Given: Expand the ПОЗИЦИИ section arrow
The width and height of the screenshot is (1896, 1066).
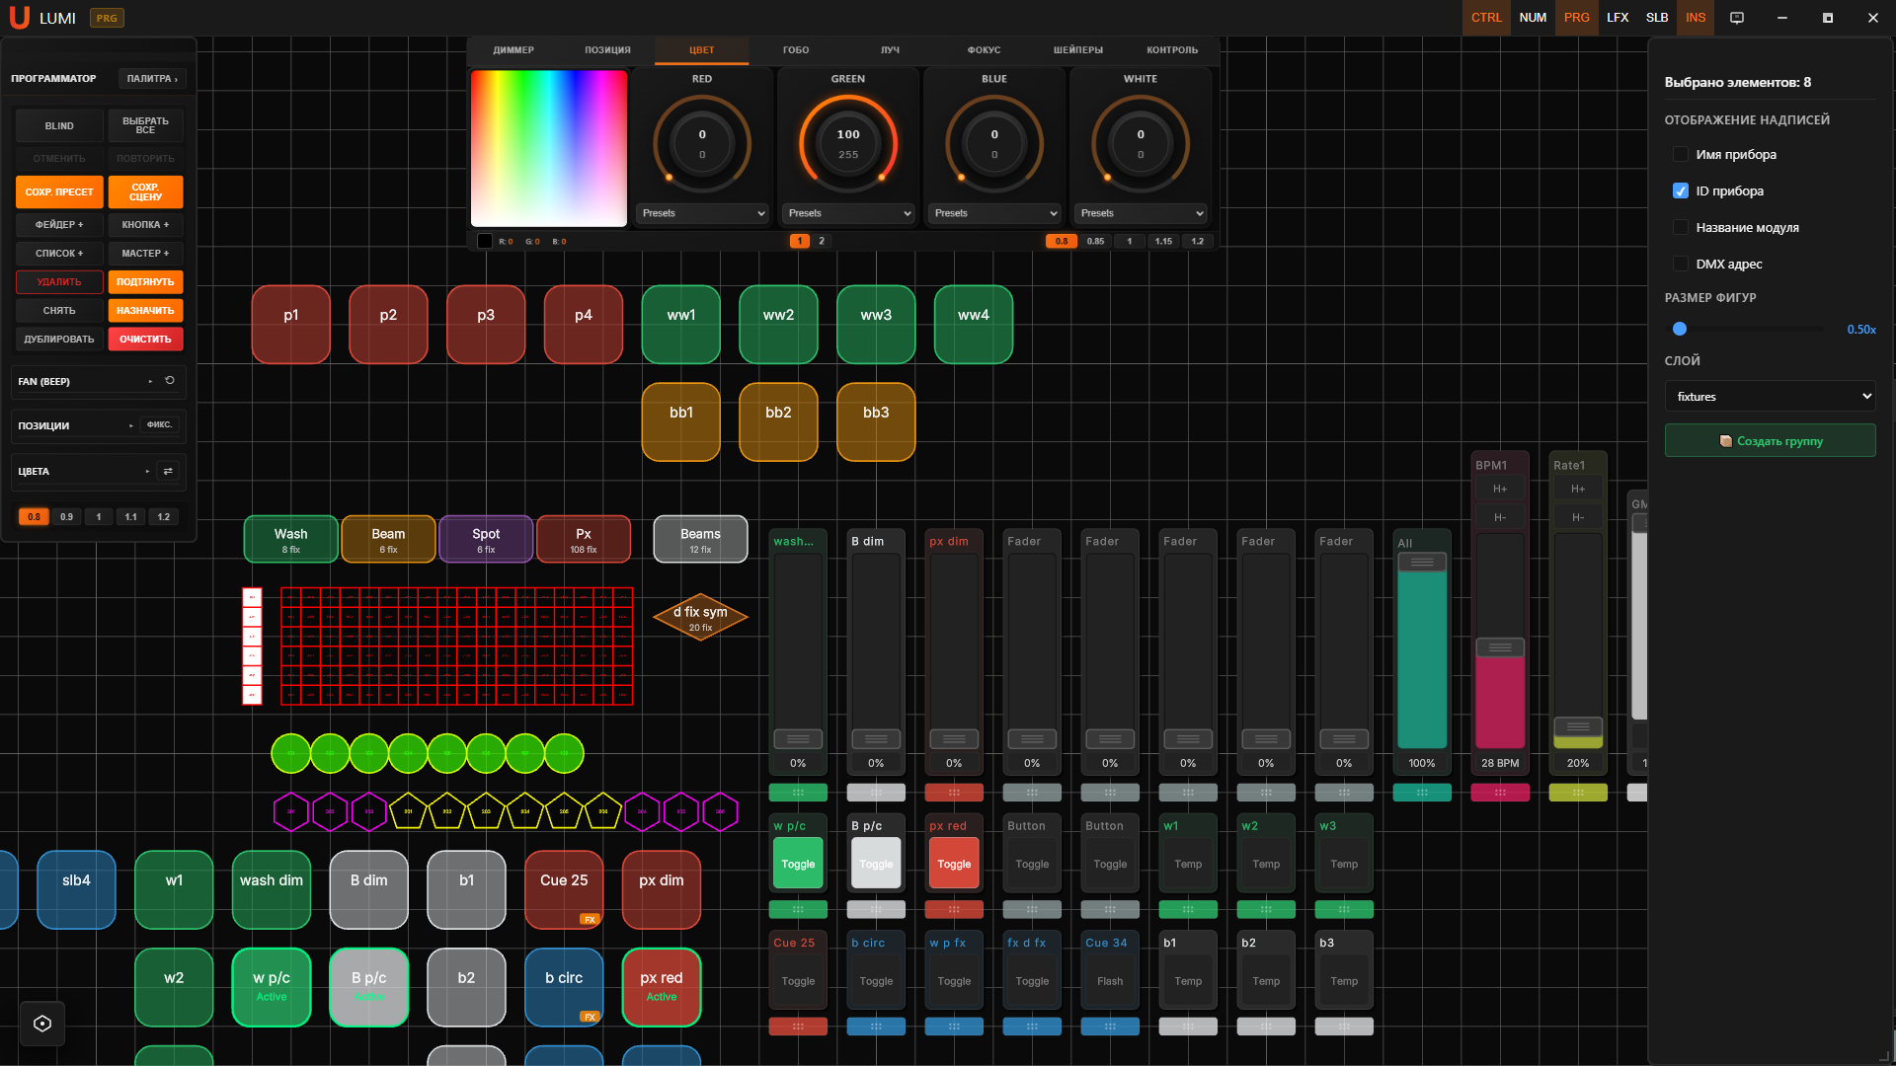Looking at the screenshot, I should coord(130,426).
